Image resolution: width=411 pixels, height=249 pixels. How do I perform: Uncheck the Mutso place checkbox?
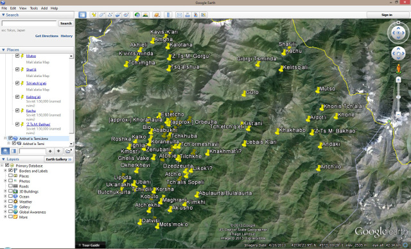[17, 56]
